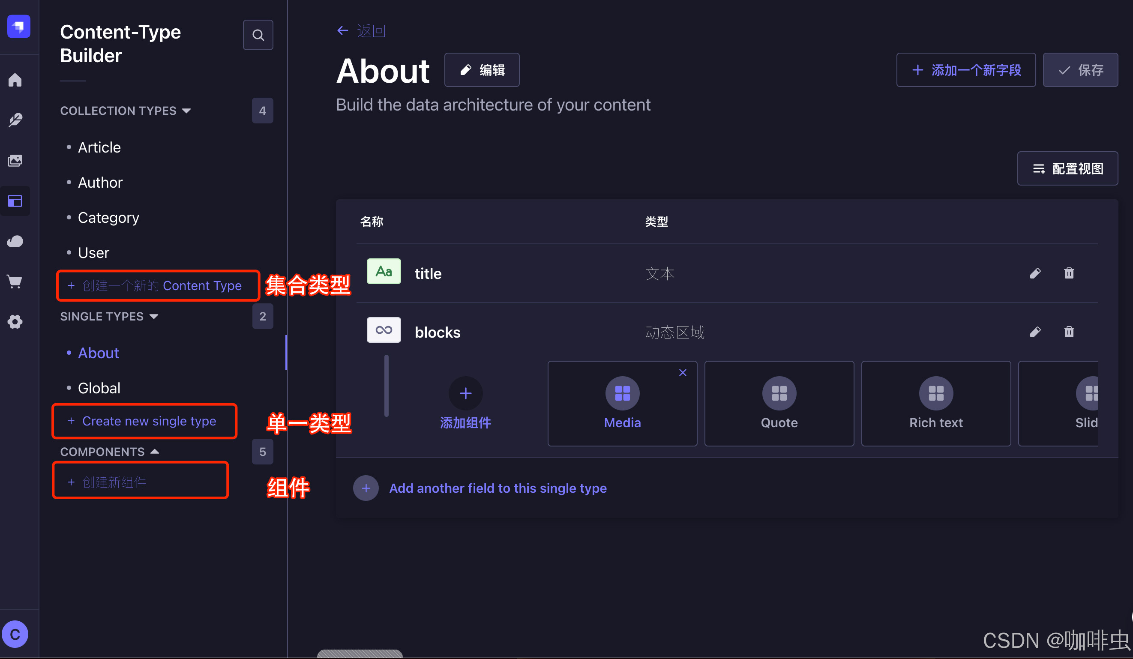Open the Marketplace cart icon
The height and width of the screenshot is (659, 1133).
pos(15,282)
